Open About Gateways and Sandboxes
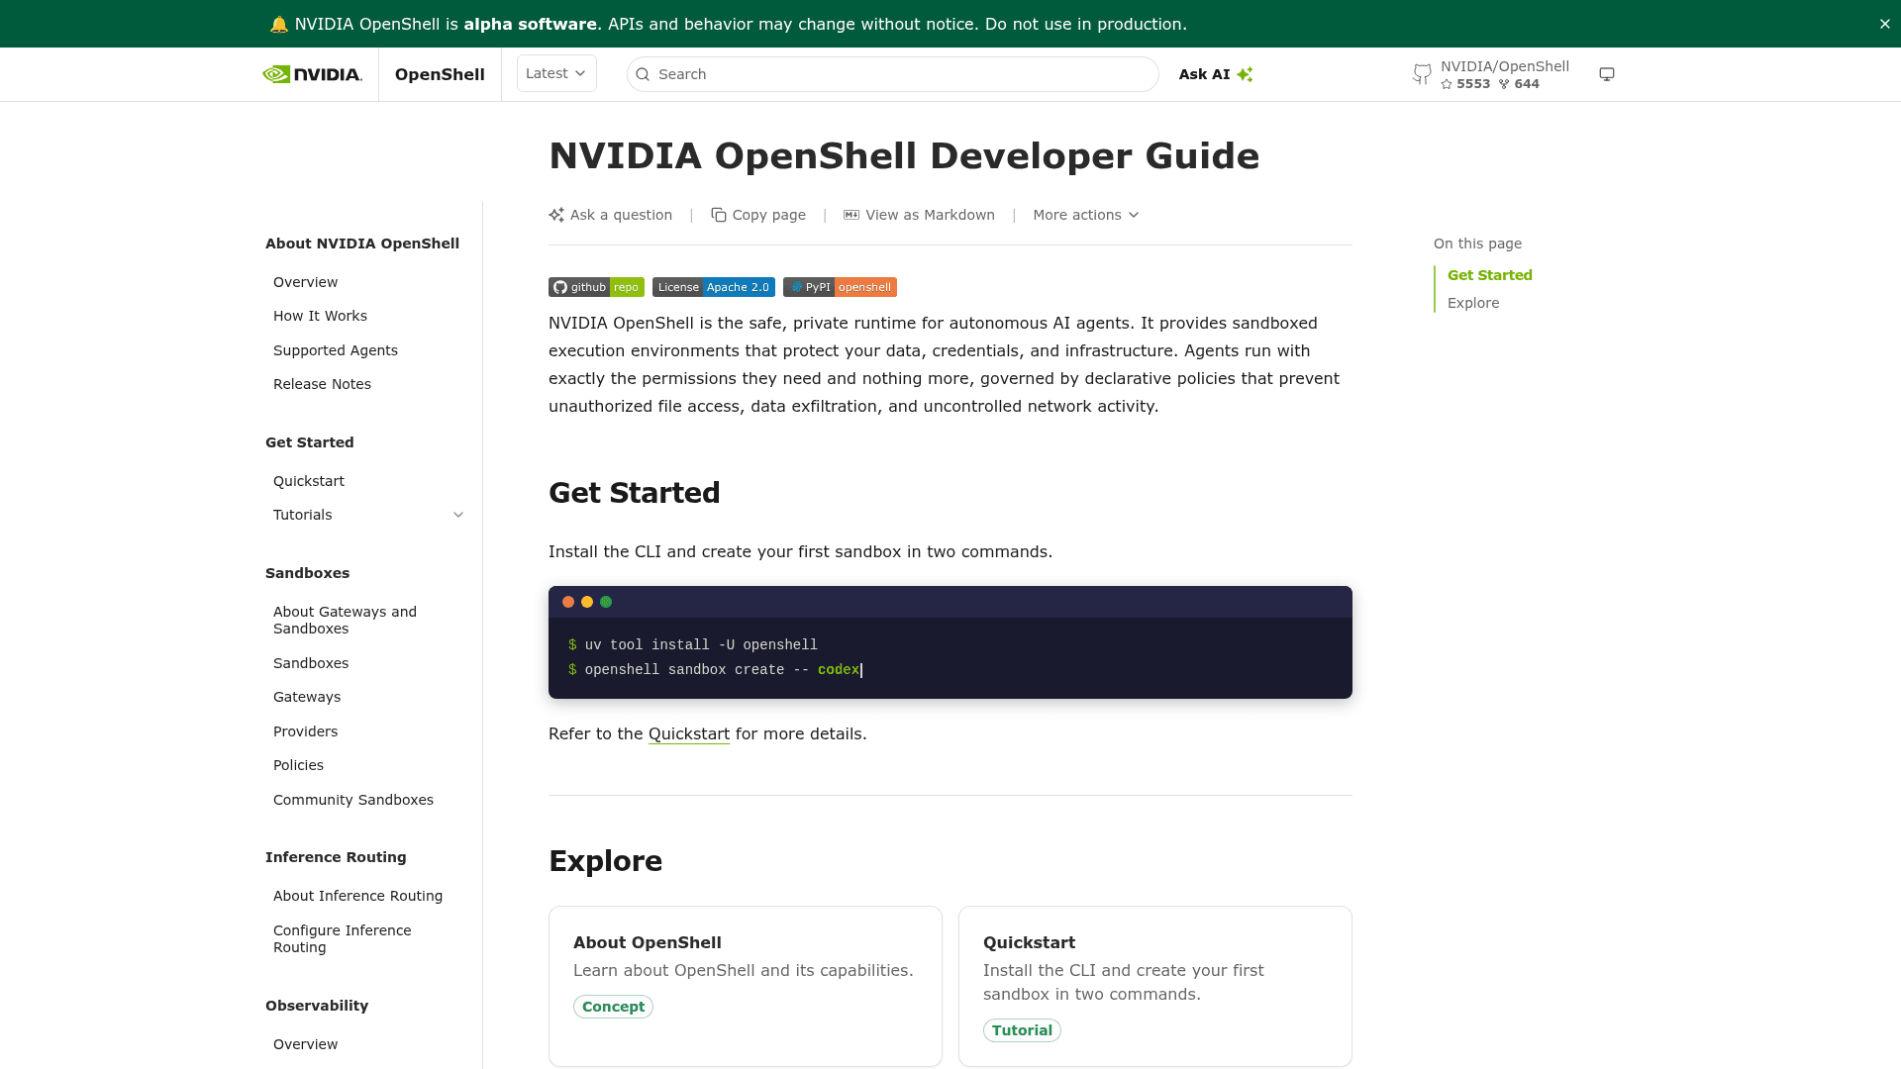 click(x=345, y=620)
